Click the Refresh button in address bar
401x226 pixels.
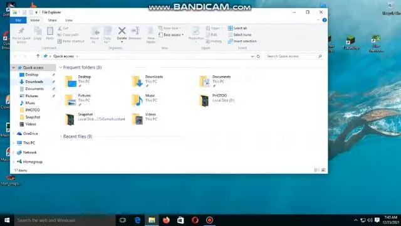click(x=258, y=56)
